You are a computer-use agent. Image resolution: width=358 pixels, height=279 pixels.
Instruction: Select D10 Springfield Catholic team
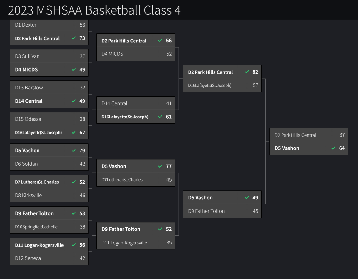[36, 227]
